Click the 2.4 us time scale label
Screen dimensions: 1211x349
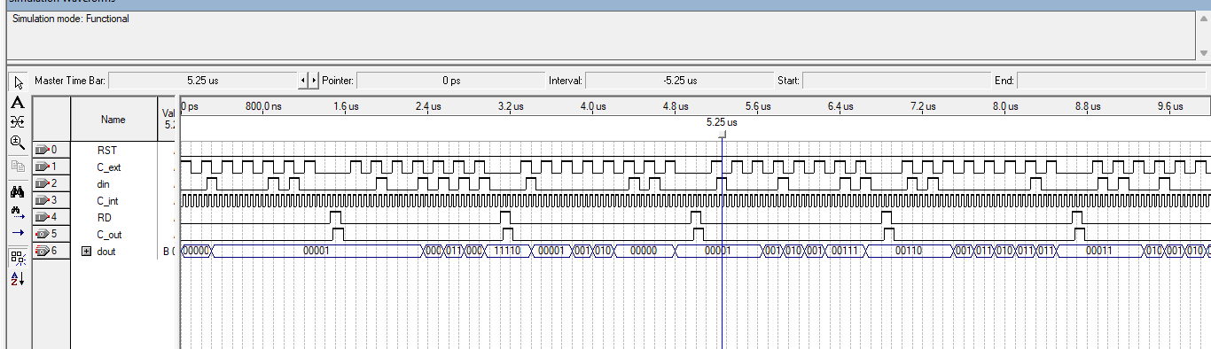[428, 106]
